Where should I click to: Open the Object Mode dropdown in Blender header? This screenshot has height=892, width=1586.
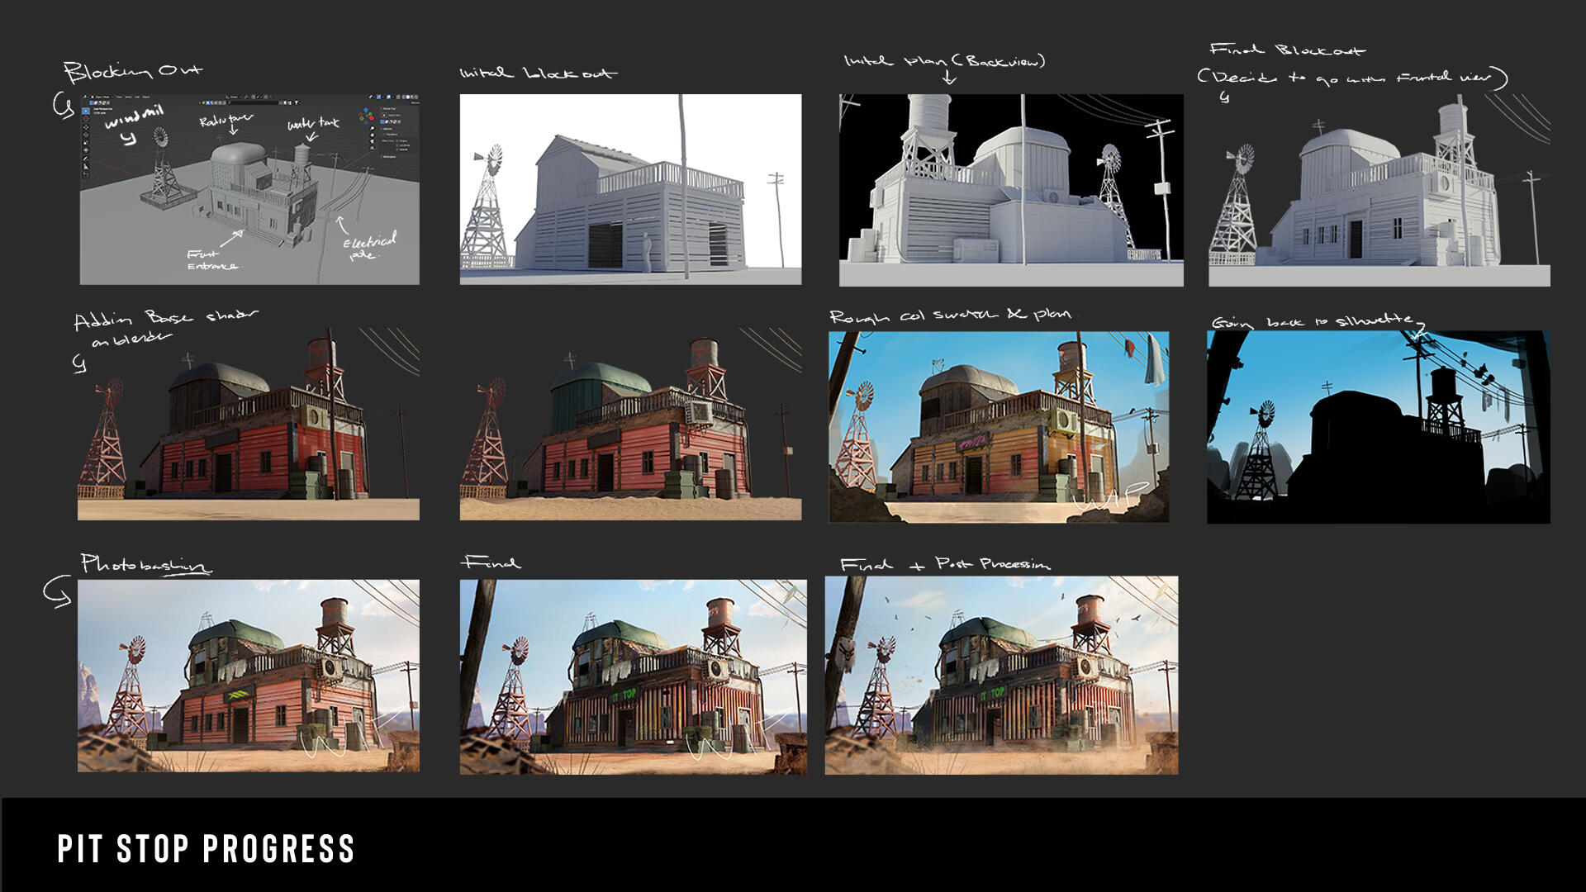102,97
